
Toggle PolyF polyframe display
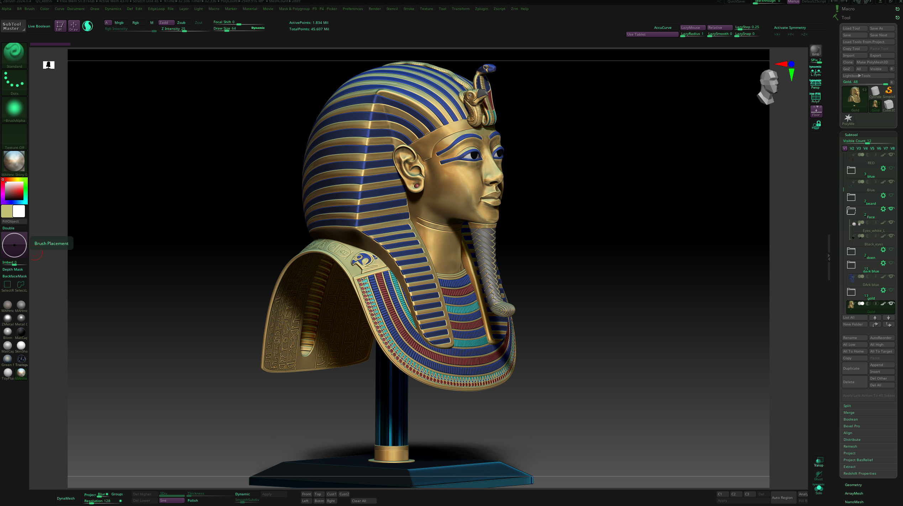click(x=815, y=98)
